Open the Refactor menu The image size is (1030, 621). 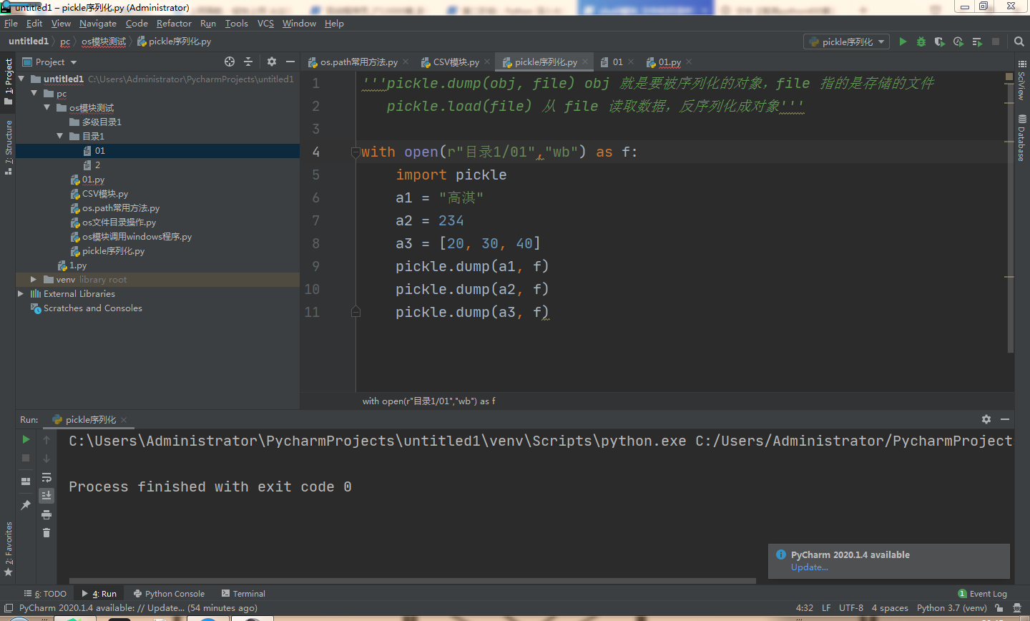tap(174, 23)
